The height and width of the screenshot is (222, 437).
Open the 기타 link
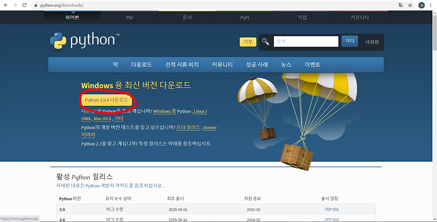(x=118, y=119)
